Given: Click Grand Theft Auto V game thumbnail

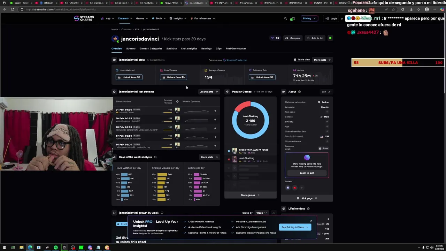Looking at the screenshot, I should tap(234, 151).
